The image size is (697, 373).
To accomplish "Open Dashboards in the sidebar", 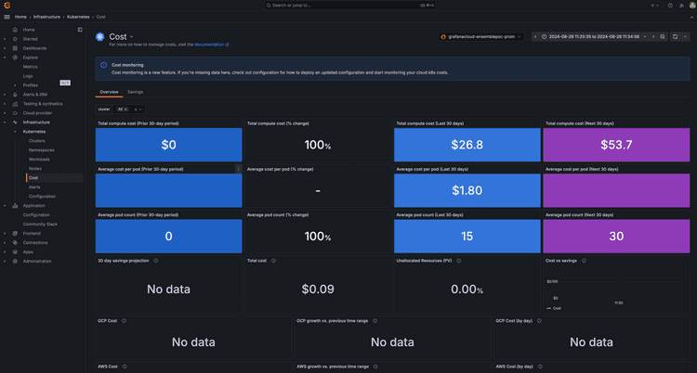I will click(34, 48).
